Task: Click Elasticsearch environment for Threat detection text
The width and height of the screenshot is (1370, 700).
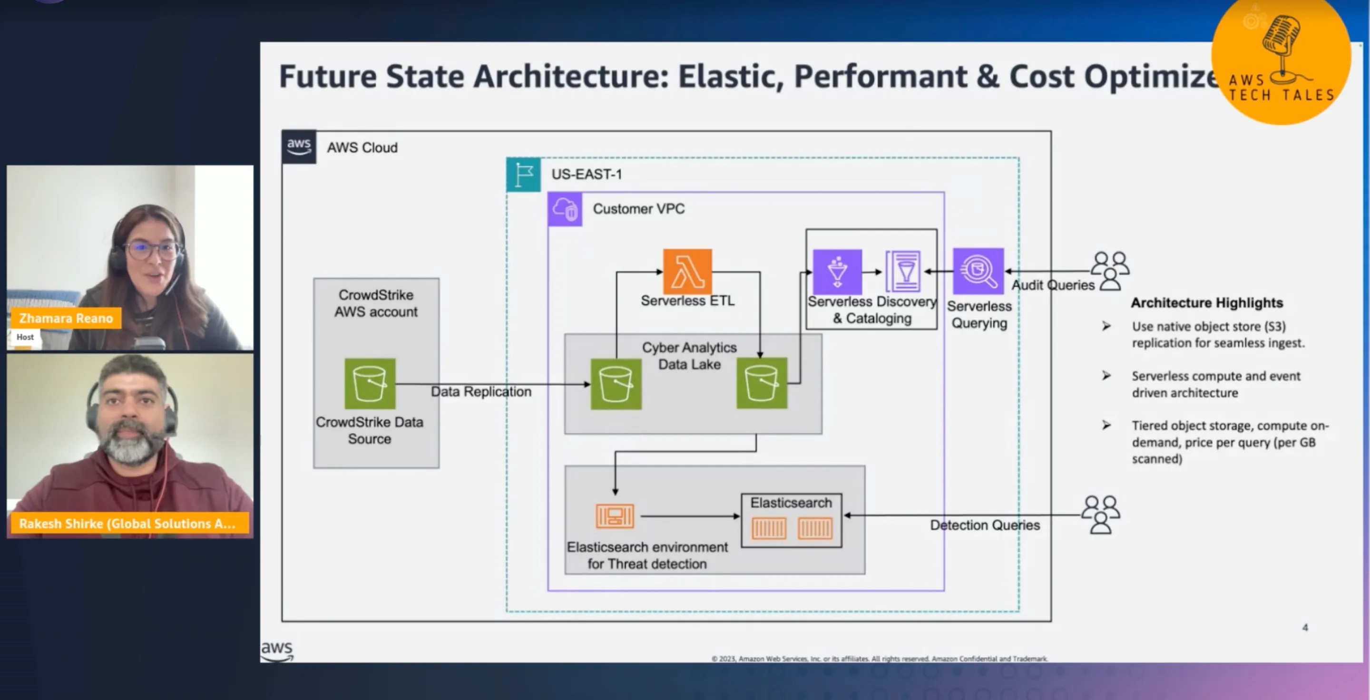Action: coord(647,555)
